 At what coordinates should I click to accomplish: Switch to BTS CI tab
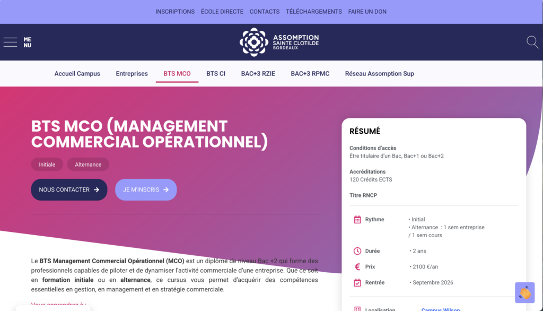click(x=216, y=73)
